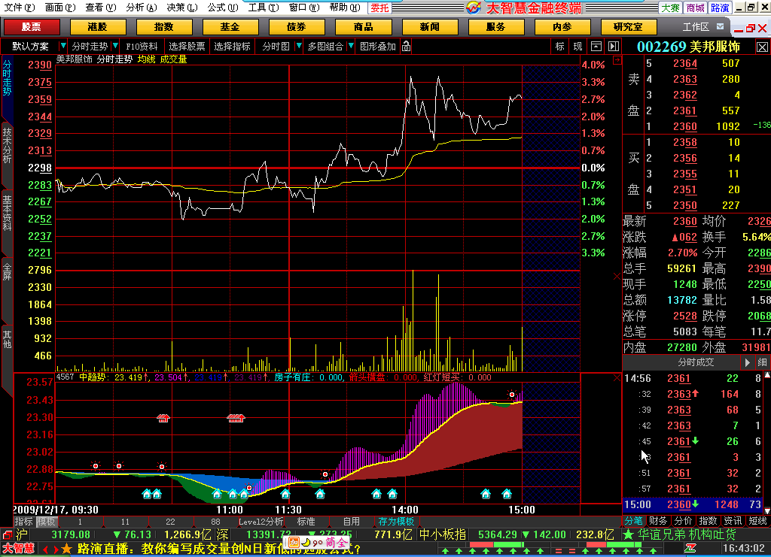Click the 大智慧 logo icon in the title bar

coord(474,8)
